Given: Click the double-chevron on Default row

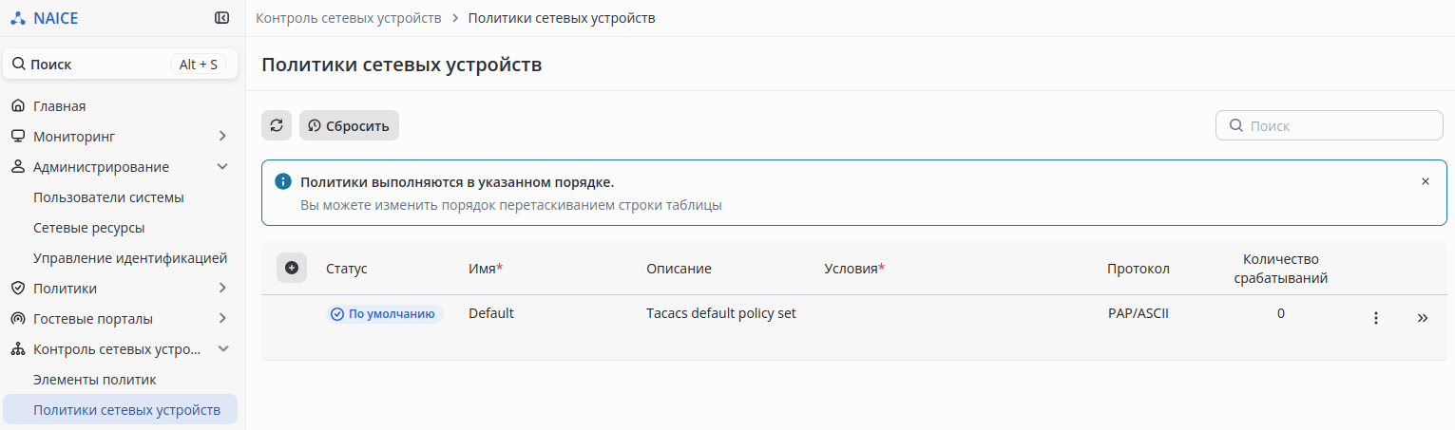Looking at the screenshot, I should pyautogui.click(x=1423, y=318).
